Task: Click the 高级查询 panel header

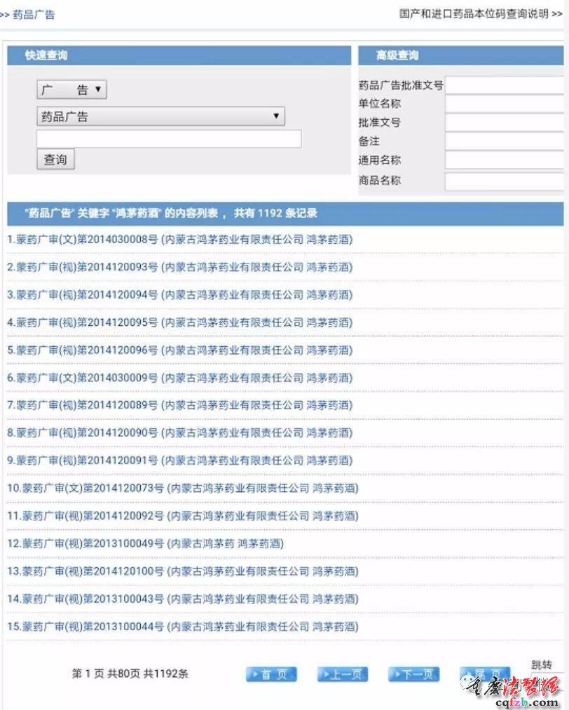Action: click(461, 55)
